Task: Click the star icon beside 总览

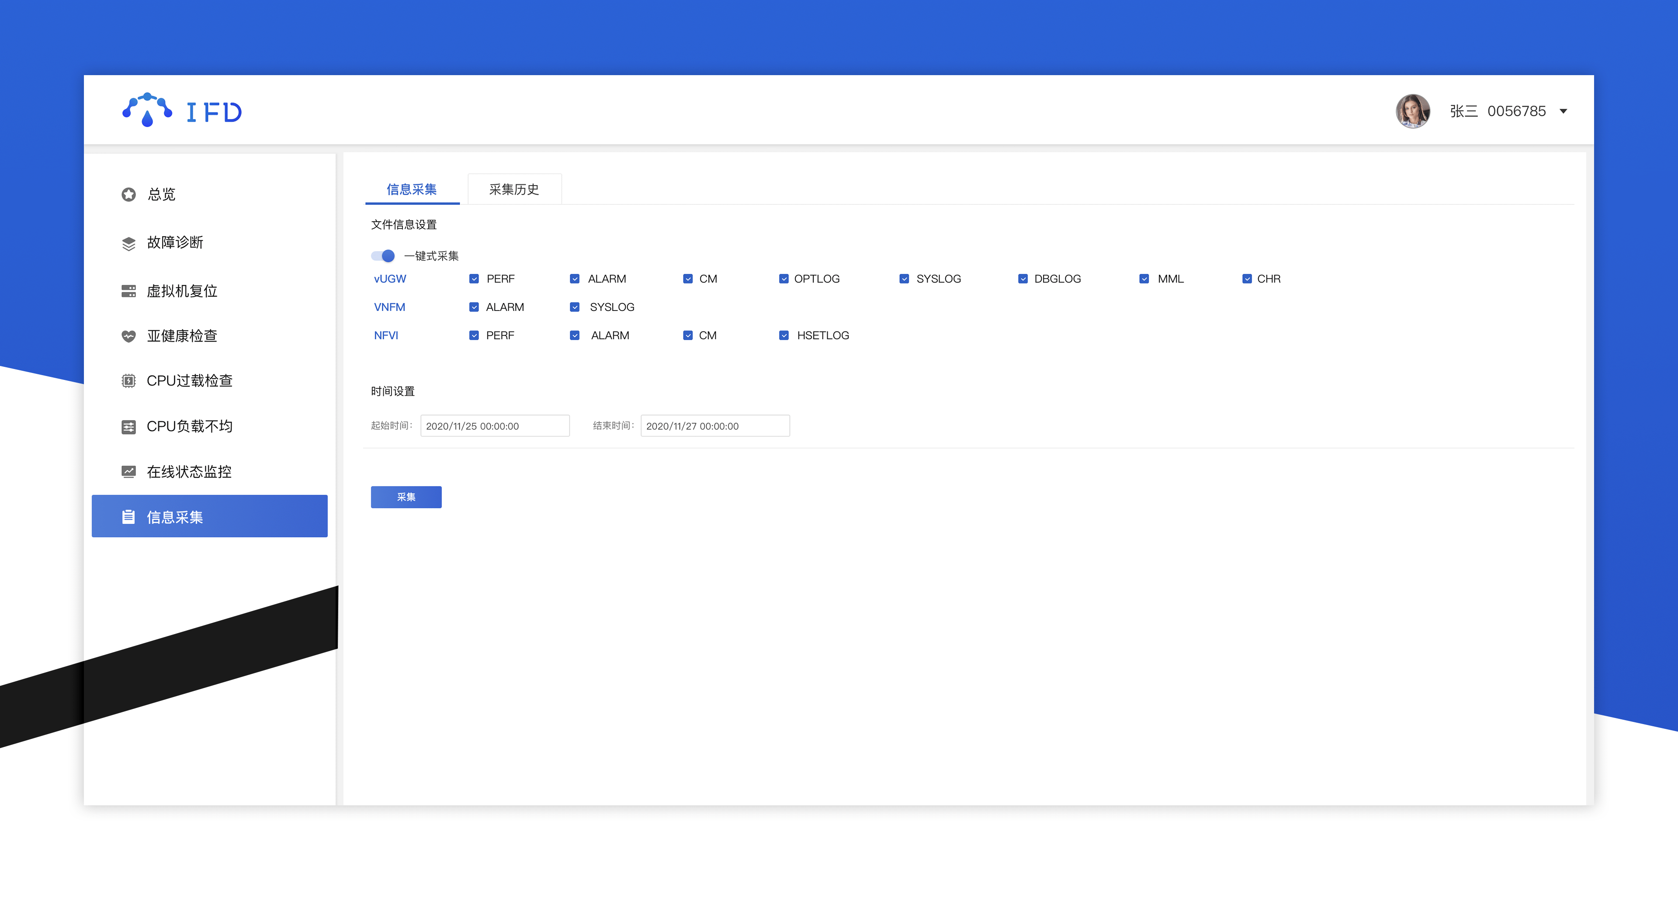Action: pyautogui.click(x=128, y=194)
